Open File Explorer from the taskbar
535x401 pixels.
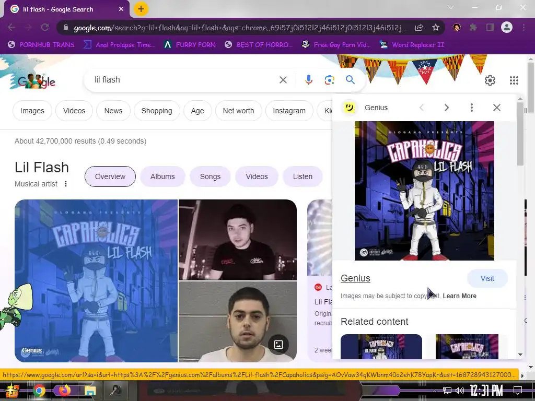(90, 391)
